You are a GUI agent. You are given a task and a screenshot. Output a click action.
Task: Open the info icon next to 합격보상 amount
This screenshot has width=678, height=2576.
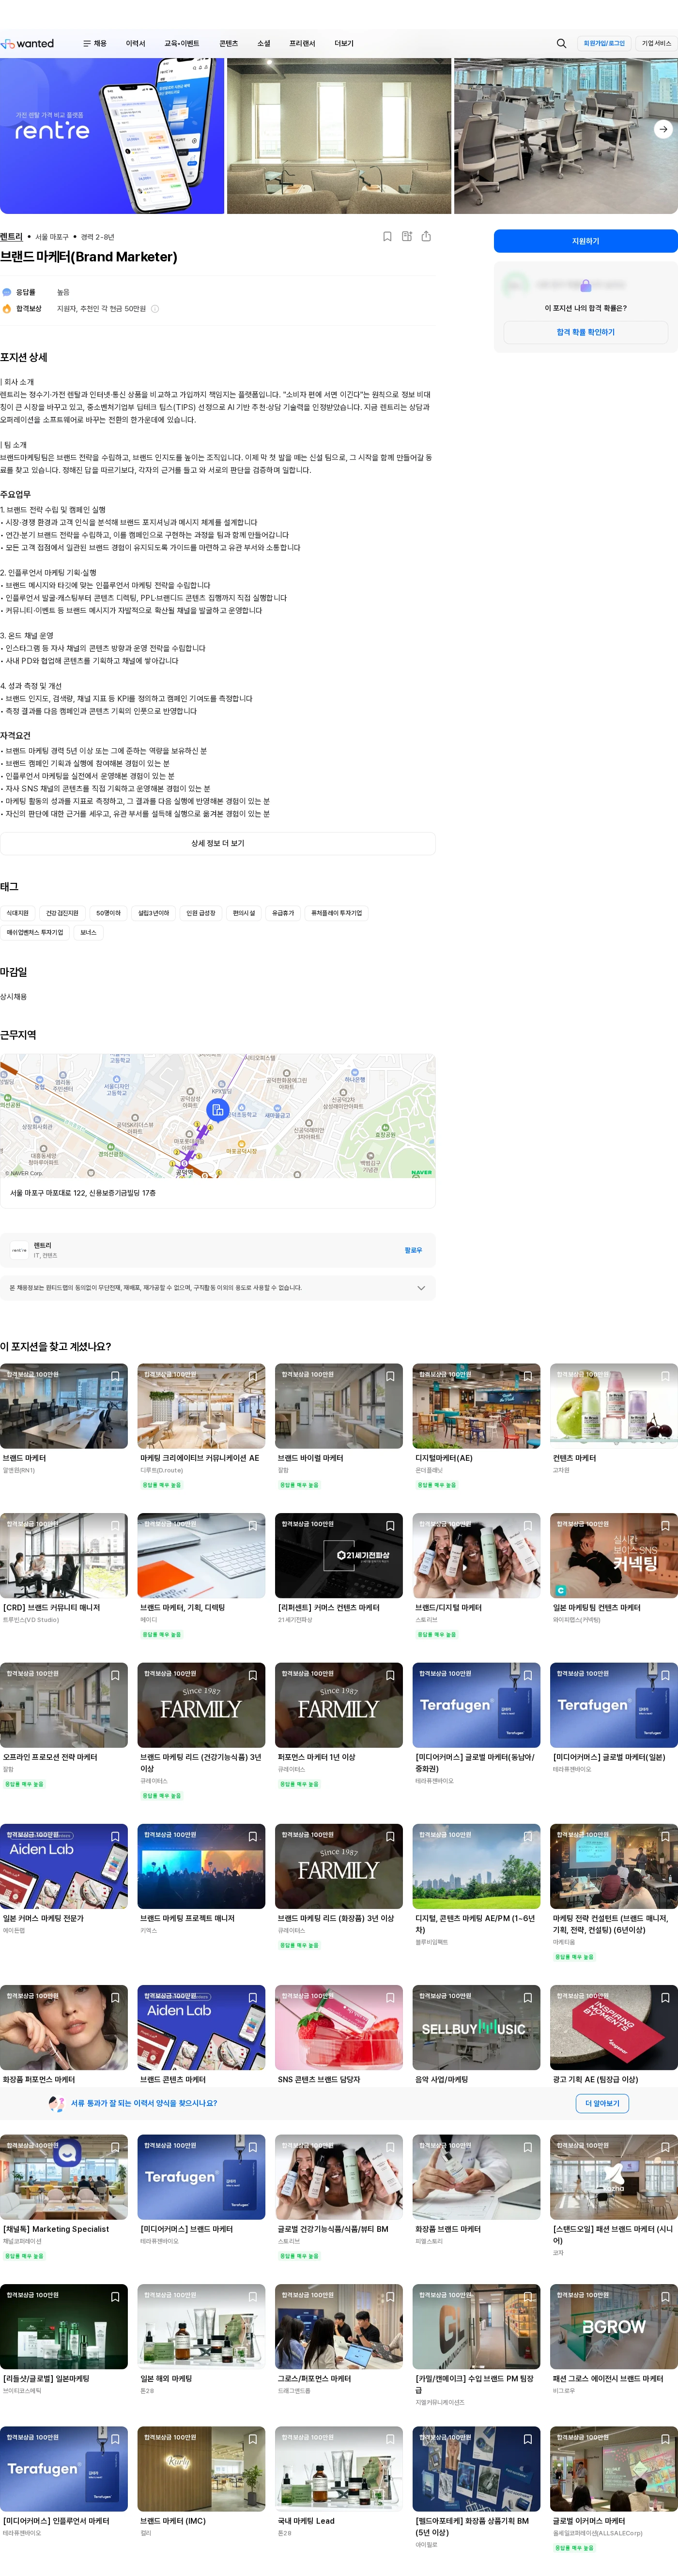point(155,309)
